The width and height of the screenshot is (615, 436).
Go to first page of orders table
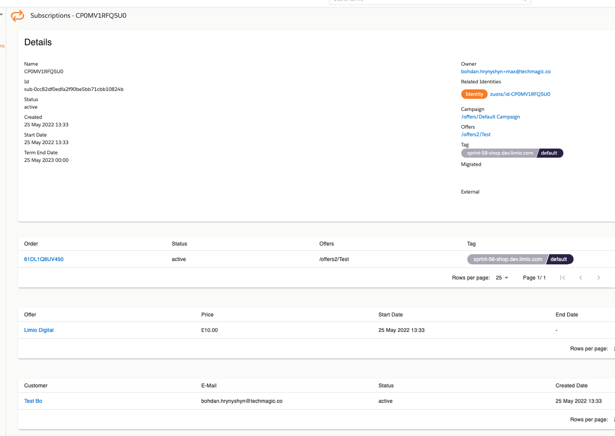pos(563,278)
